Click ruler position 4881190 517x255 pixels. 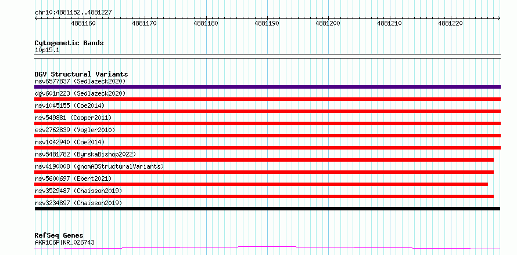pyautogui.click(x=267, y=24)
